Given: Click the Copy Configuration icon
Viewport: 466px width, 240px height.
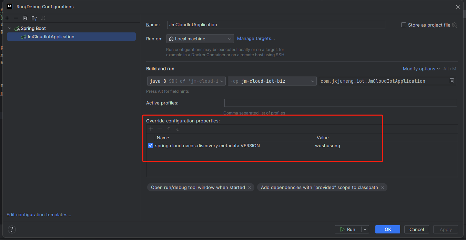Looking at the screenshot, I should [25, 18].
